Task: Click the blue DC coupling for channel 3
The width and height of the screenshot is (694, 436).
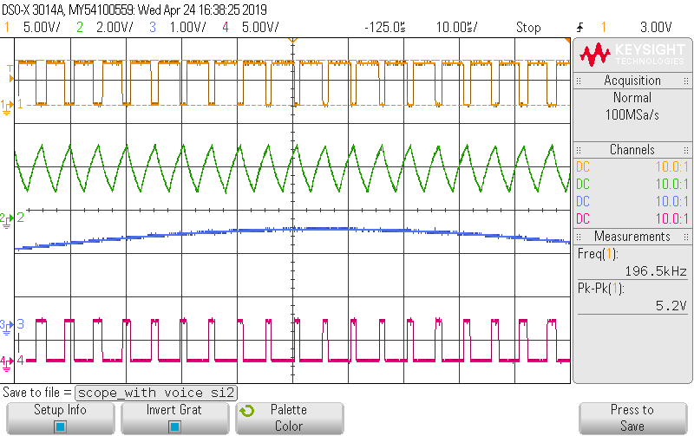Action: (x=583, y=201)
